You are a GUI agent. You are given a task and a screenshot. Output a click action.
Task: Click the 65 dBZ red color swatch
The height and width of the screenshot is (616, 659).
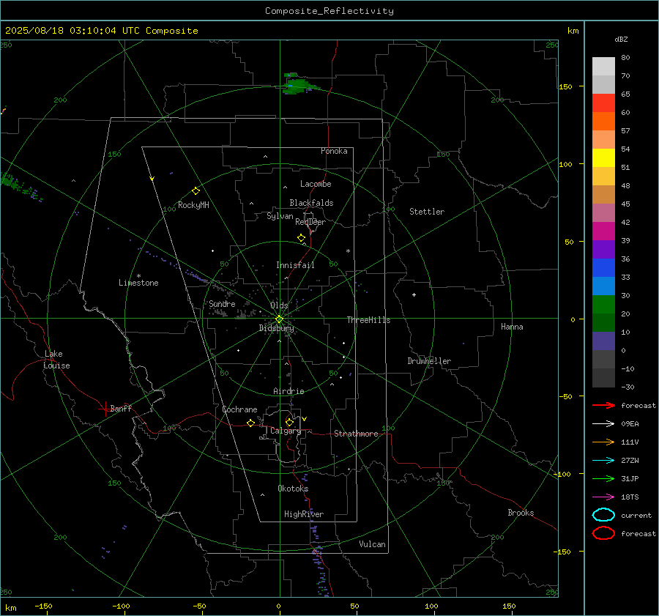click(x=603, y=103)
